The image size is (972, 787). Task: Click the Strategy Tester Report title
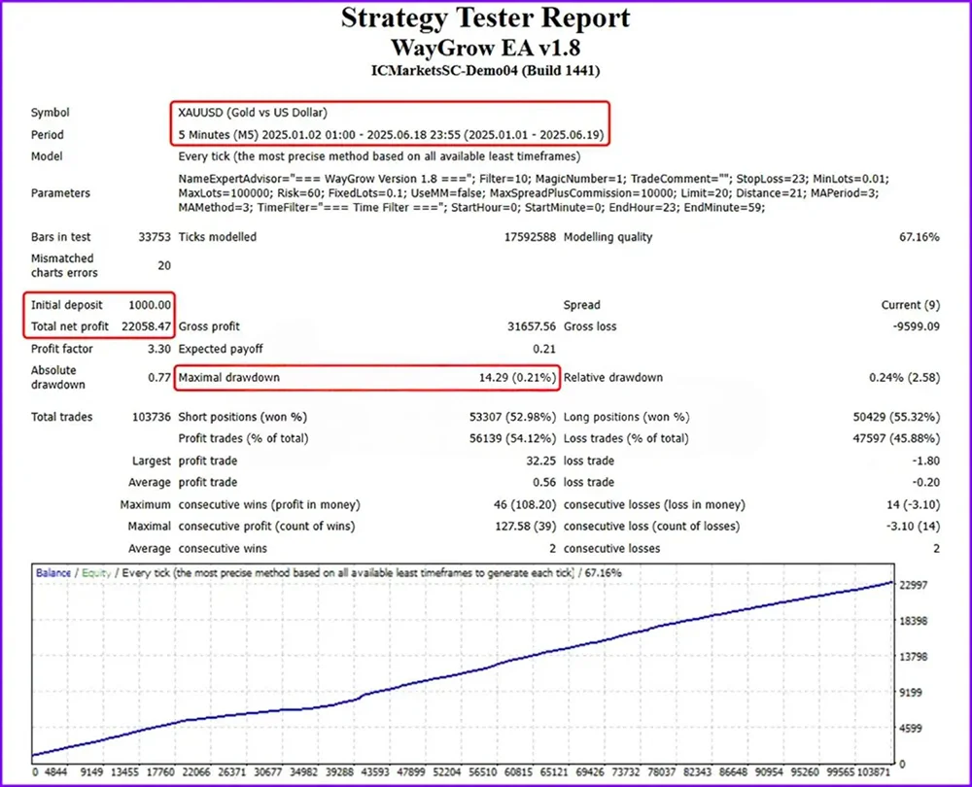coord(485,17)
